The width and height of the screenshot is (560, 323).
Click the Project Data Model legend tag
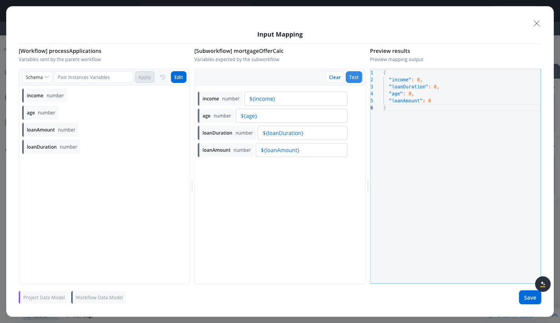(44, 297)
